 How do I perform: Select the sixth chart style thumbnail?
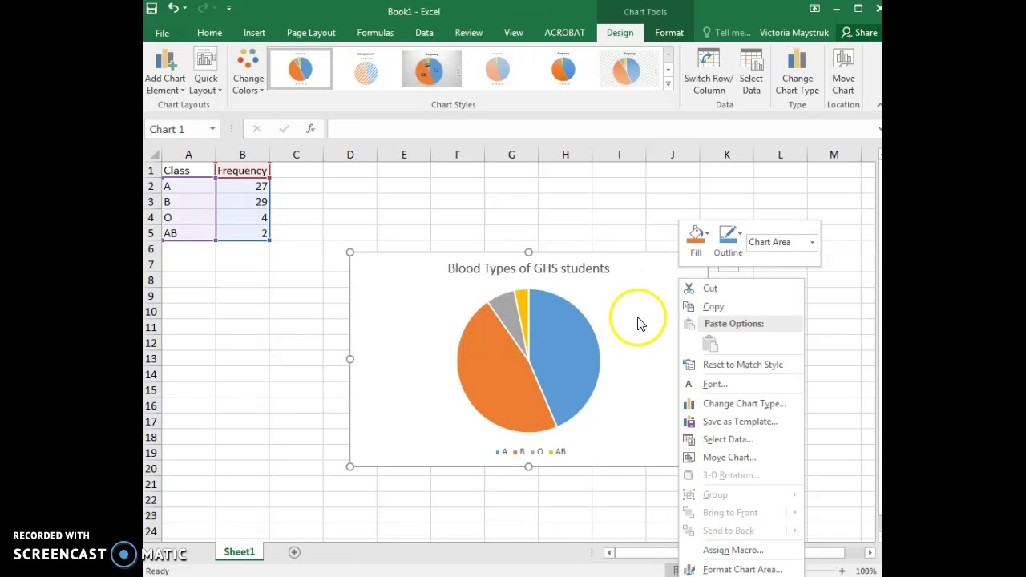point(629,69)
